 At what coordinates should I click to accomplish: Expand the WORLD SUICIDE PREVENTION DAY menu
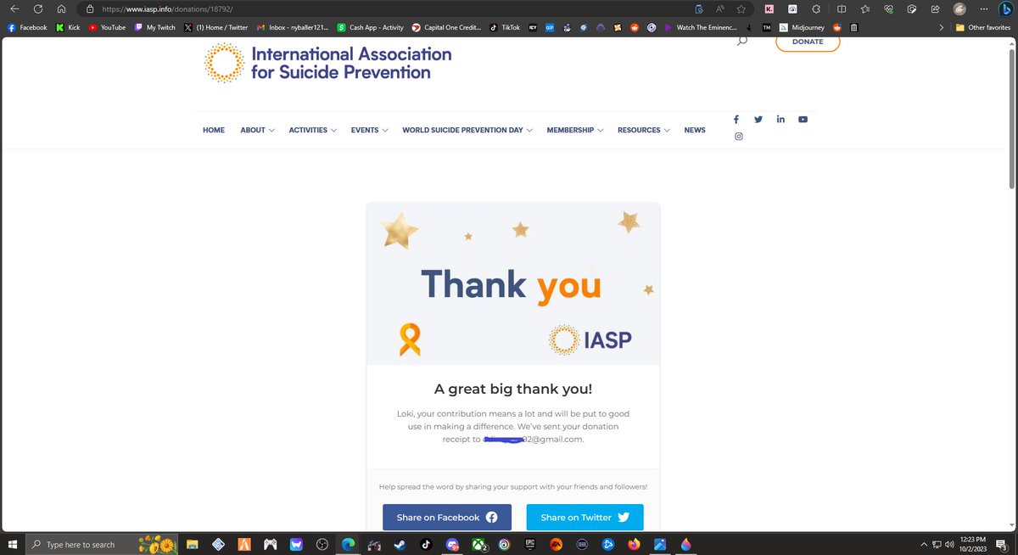tap(466, 130)
